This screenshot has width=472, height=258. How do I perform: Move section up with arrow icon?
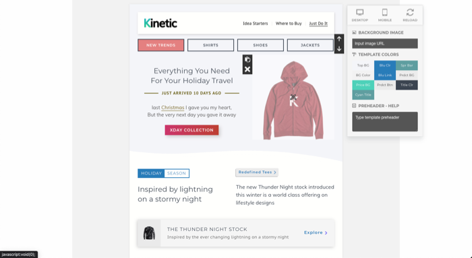point(339,39)
